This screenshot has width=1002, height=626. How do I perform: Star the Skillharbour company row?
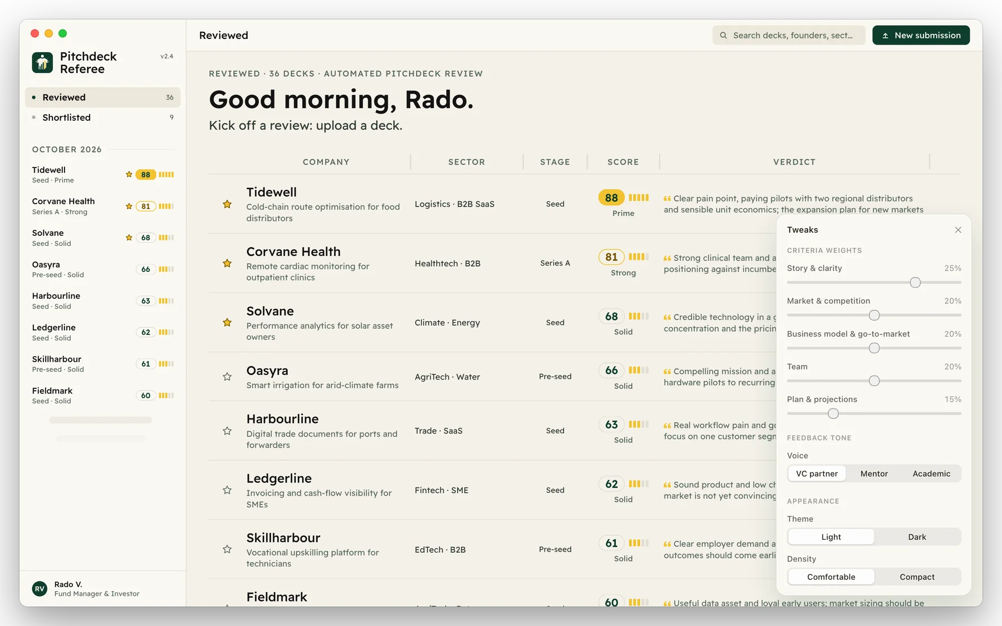[x=227, y=549]
